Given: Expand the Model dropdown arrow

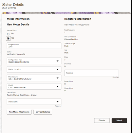Looking at the screenshot, I should (58, 86).
